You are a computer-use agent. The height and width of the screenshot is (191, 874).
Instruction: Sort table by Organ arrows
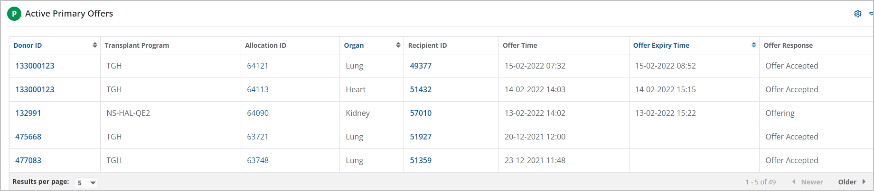tap(398, 45)
